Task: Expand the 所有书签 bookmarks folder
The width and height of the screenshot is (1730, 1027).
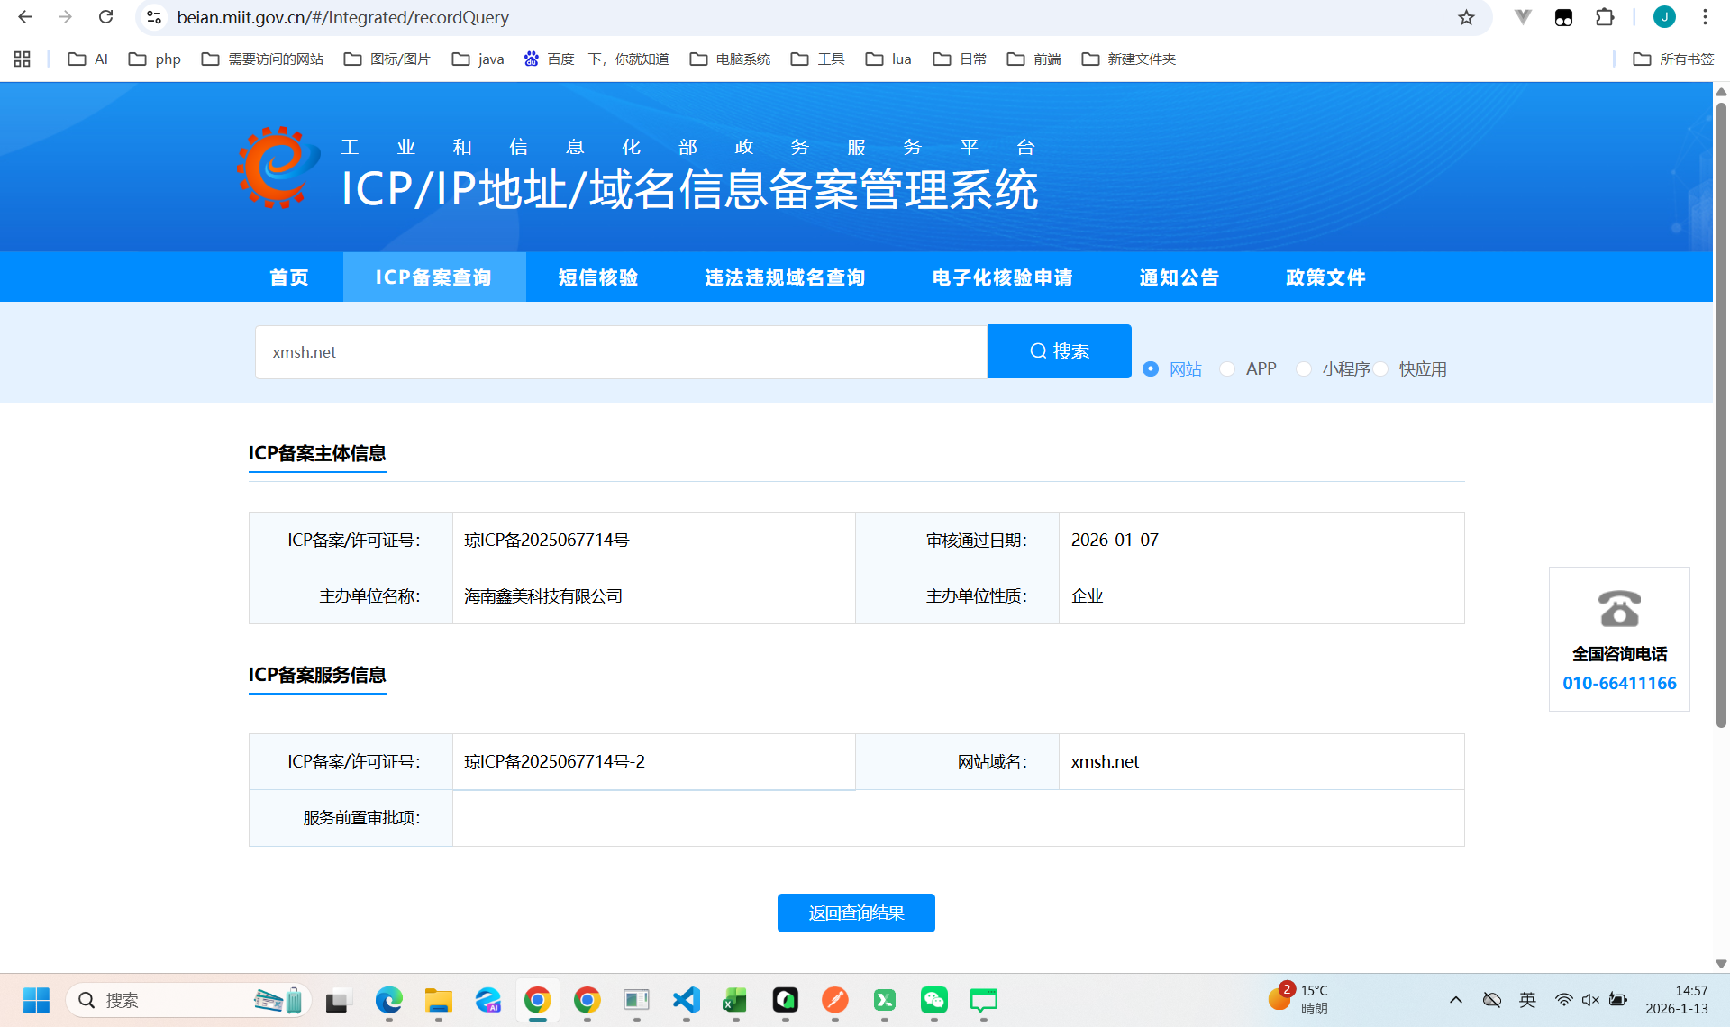Action: [1673, 59]
